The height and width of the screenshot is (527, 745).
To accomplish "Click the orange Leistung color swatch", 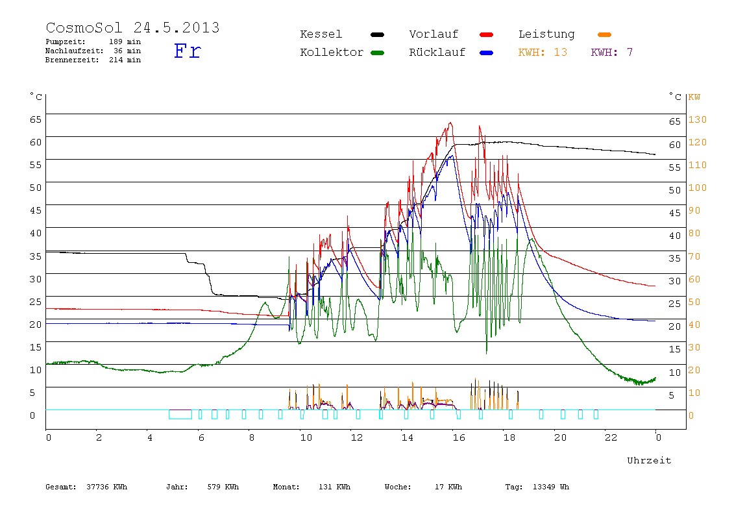I will pos(604,34).
